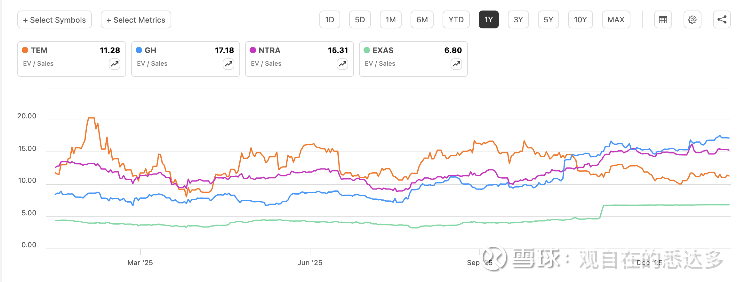Click the blue GH color dot

[139, 50]
